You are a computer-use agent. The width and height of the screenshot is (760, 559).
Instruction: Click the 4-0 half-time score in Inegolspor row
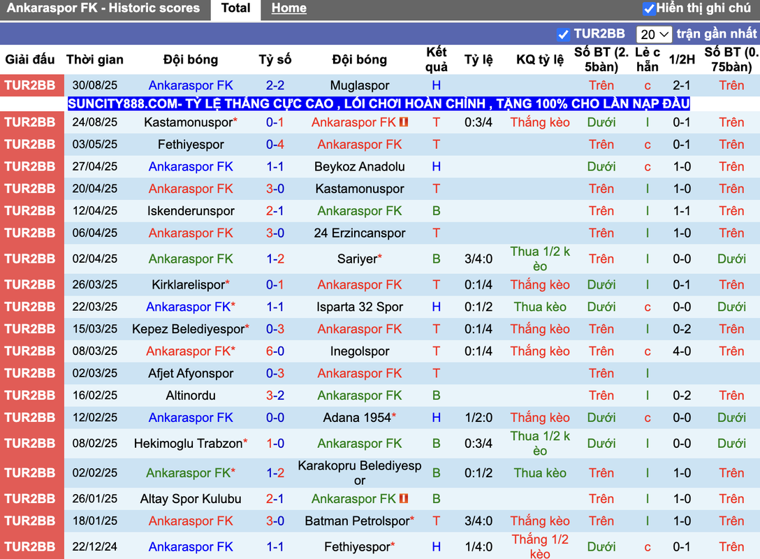click(682, 351)
